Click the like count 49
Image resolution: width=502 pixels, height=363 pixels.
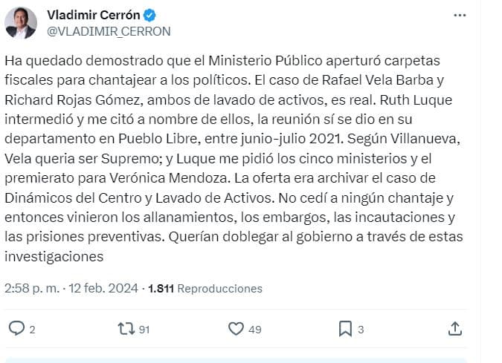(x=254, y=329)
